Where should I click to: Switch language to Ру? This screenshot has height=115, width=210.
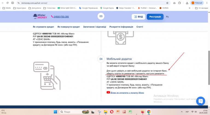click(167, 17)
